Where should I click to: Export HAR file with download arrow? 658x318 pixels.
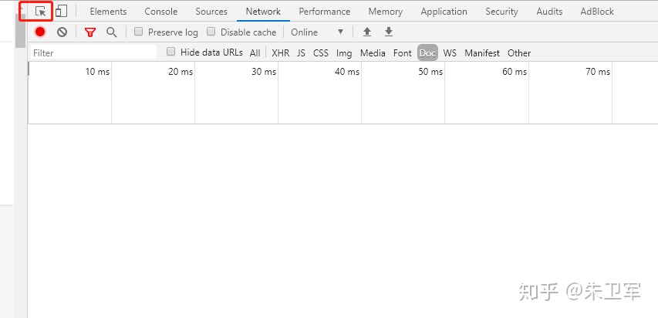click(389, 32)
